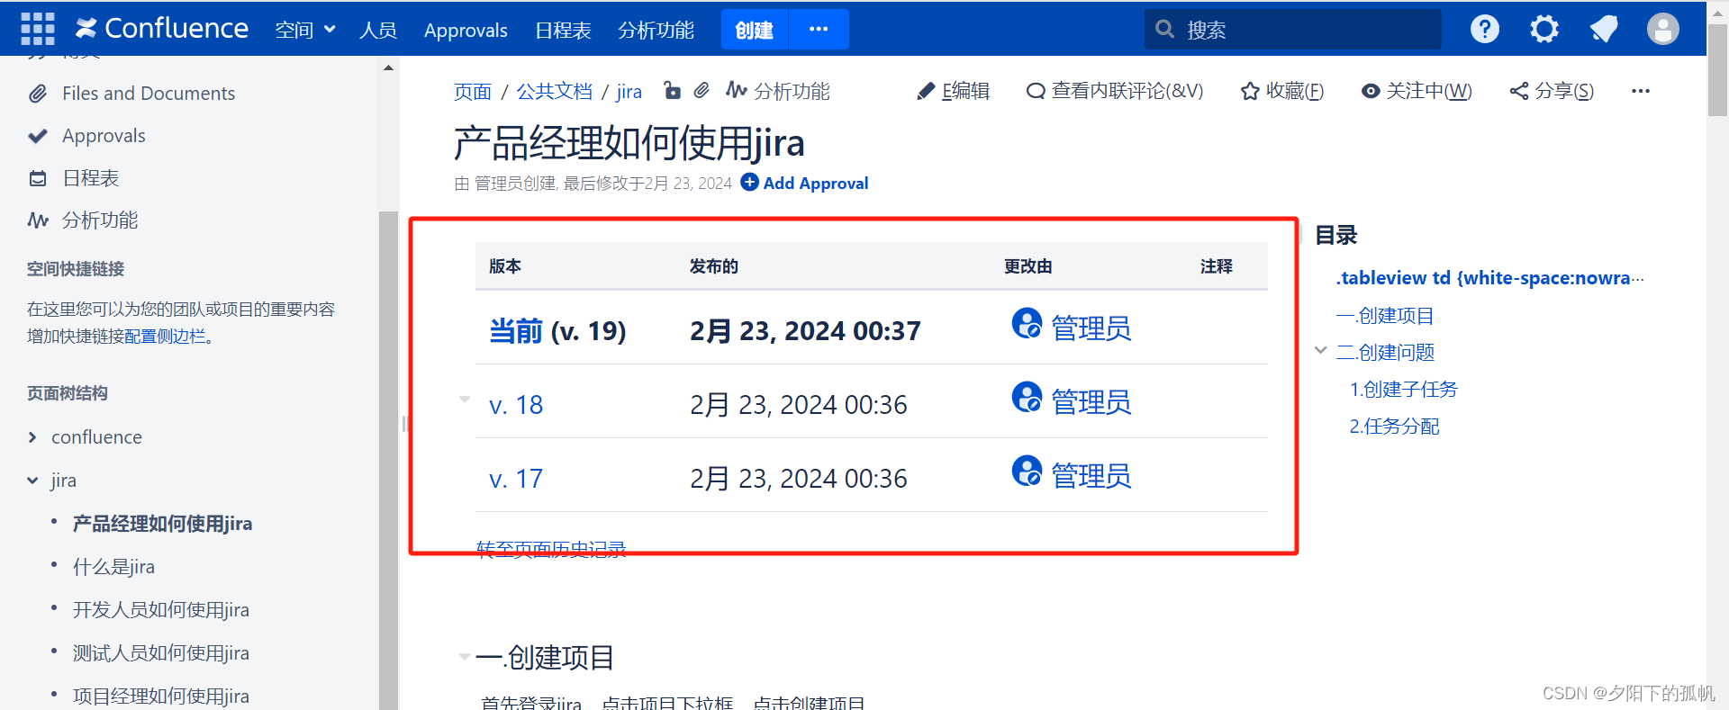Image resolution: width=1729 pixels, height=710 pixels.
Task: Select 项目经理如何使用jira in page tree
Action: 160,697
